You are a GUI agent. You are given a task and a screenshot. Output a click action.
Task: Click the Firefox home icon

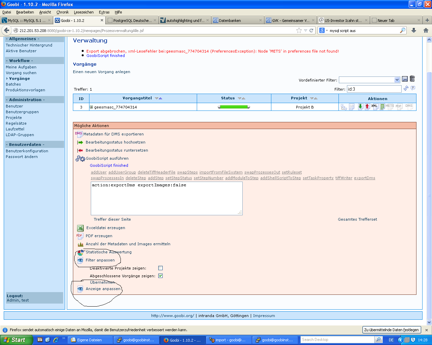coord(426,30)
